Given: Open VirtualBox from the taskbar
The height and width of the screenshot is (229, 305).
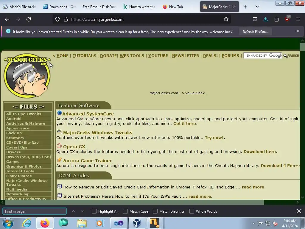Looking at the screenshot, I should point(137,223).
